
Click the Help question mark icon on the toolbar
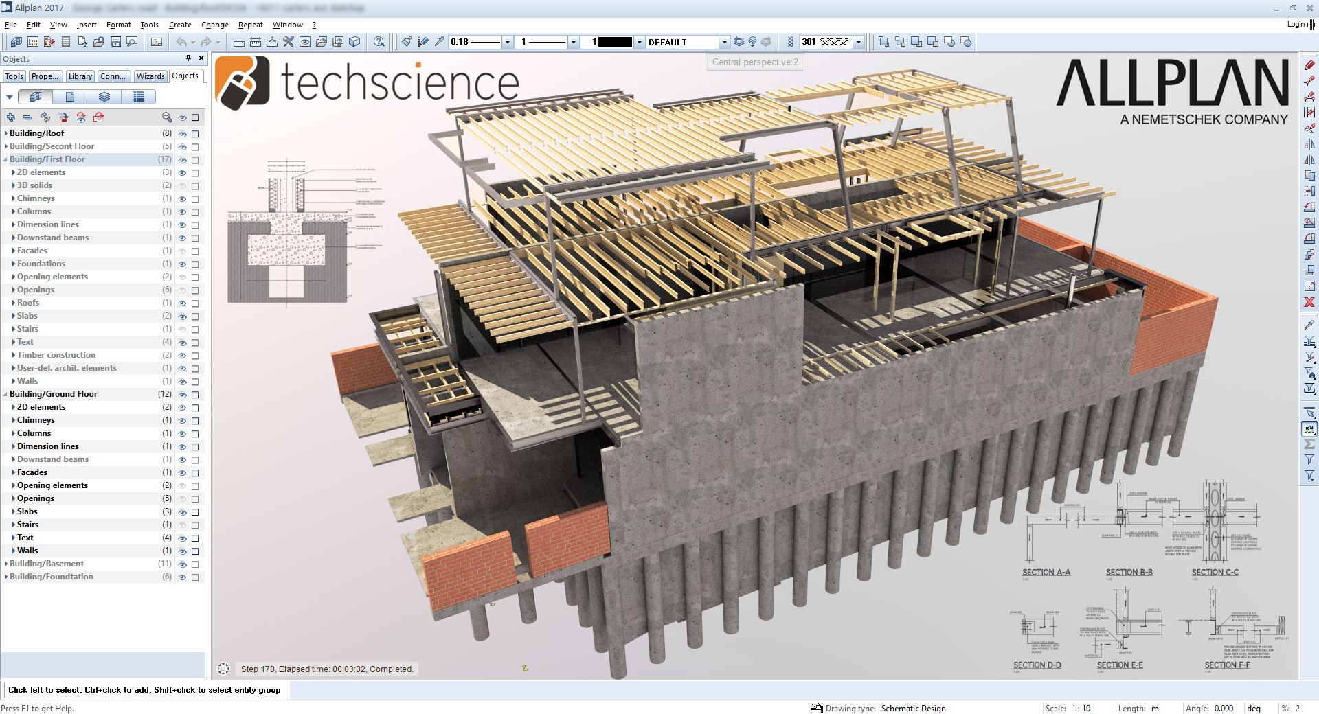[x=379, y=42]
